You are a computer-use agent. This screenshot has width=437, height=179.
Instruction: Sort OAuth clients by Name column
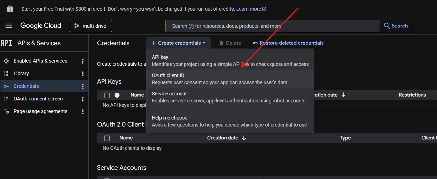point(126,138)
